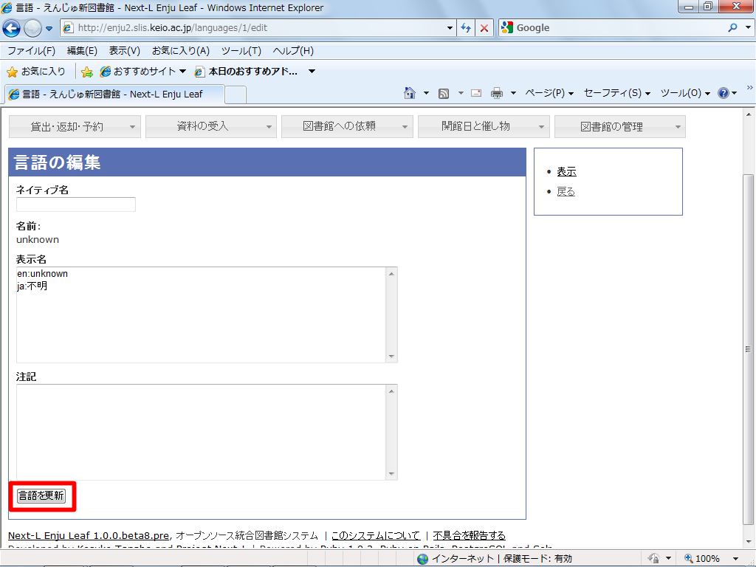Open recent pages dropdown beside Forward button
Image resolution: width=756 pixels, height=567 pixels.
49,29
